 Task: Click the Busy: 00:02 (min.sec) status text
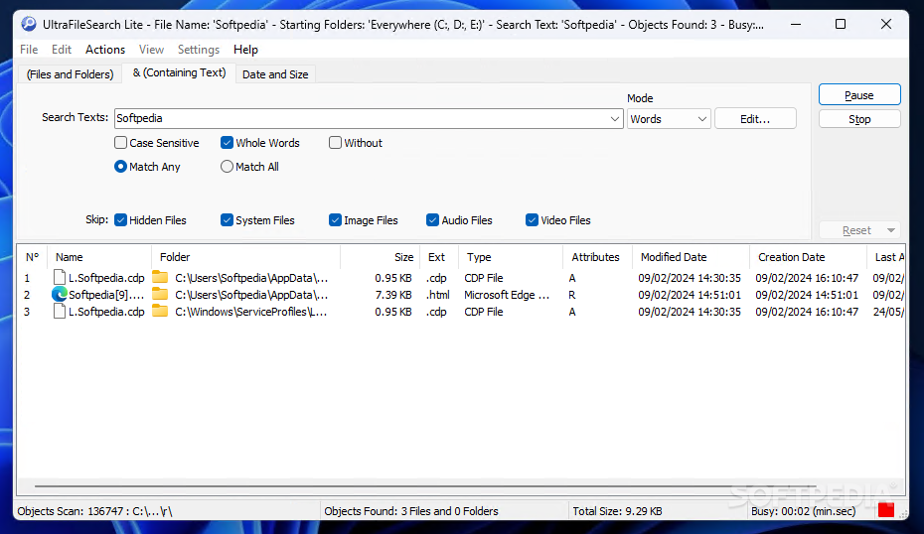(803, 511)
